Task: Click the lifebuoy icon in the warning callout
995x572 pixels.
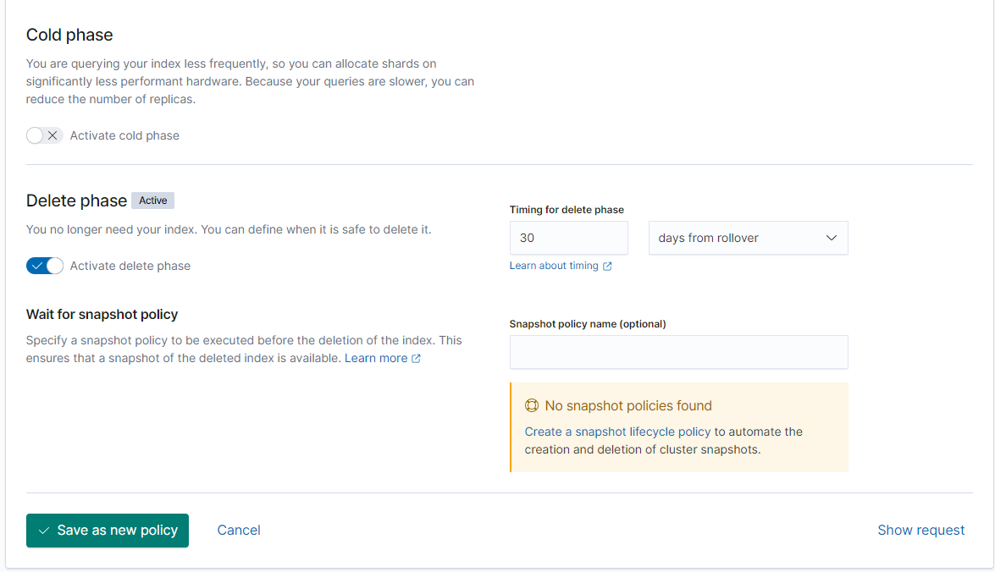Action: [x=532, y=406]
